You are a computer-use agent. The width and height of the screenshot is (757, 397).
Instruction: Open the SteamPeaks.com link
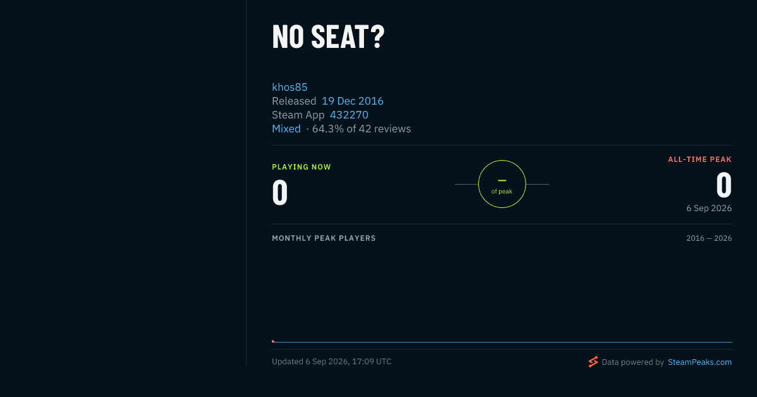(x=700, y=362)
